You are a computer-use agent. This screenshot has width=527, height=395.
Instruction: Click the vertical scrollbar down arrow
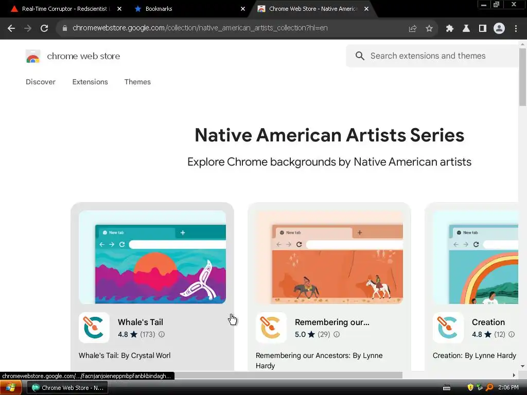coord(522,366)
